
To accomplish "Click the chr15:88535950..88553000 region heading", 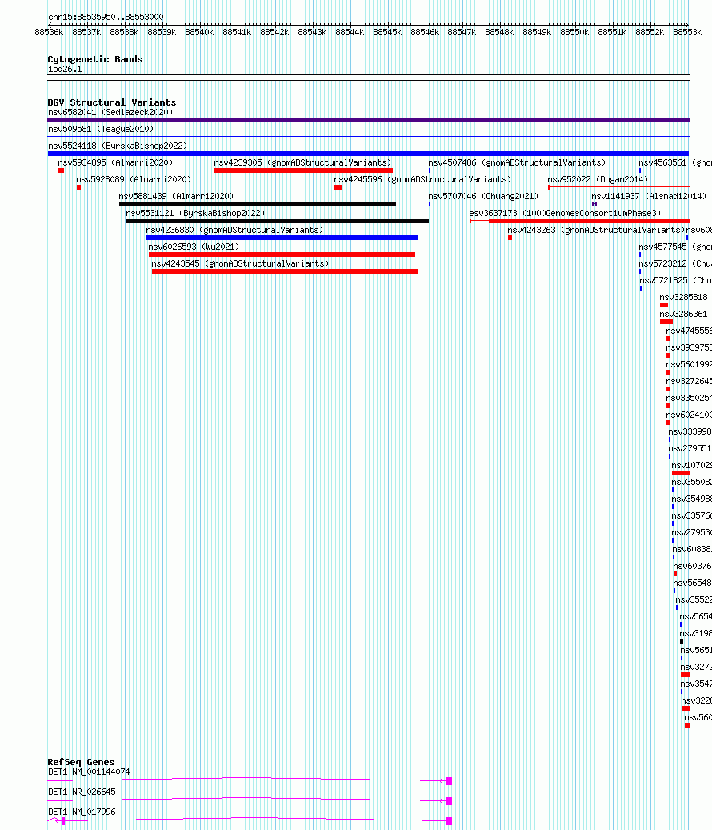I will [106, 17].
